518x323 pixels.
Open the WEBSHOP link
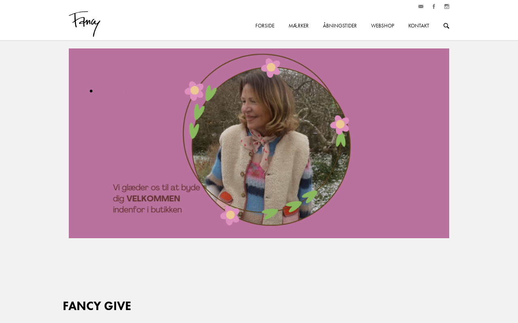coord(382,26)
